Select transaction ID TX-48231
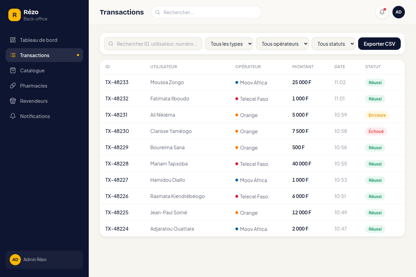Screen dimensions: 416x277 (116, 115)
